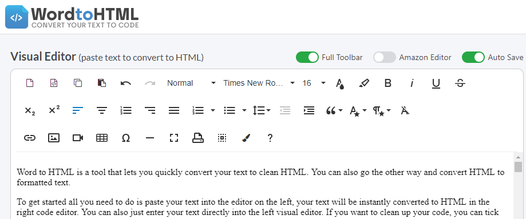The height and width of the screenshot is (219, 526).
Task: Click the editor vertical scrollbar thumb
Action: [x=519, y=167]
